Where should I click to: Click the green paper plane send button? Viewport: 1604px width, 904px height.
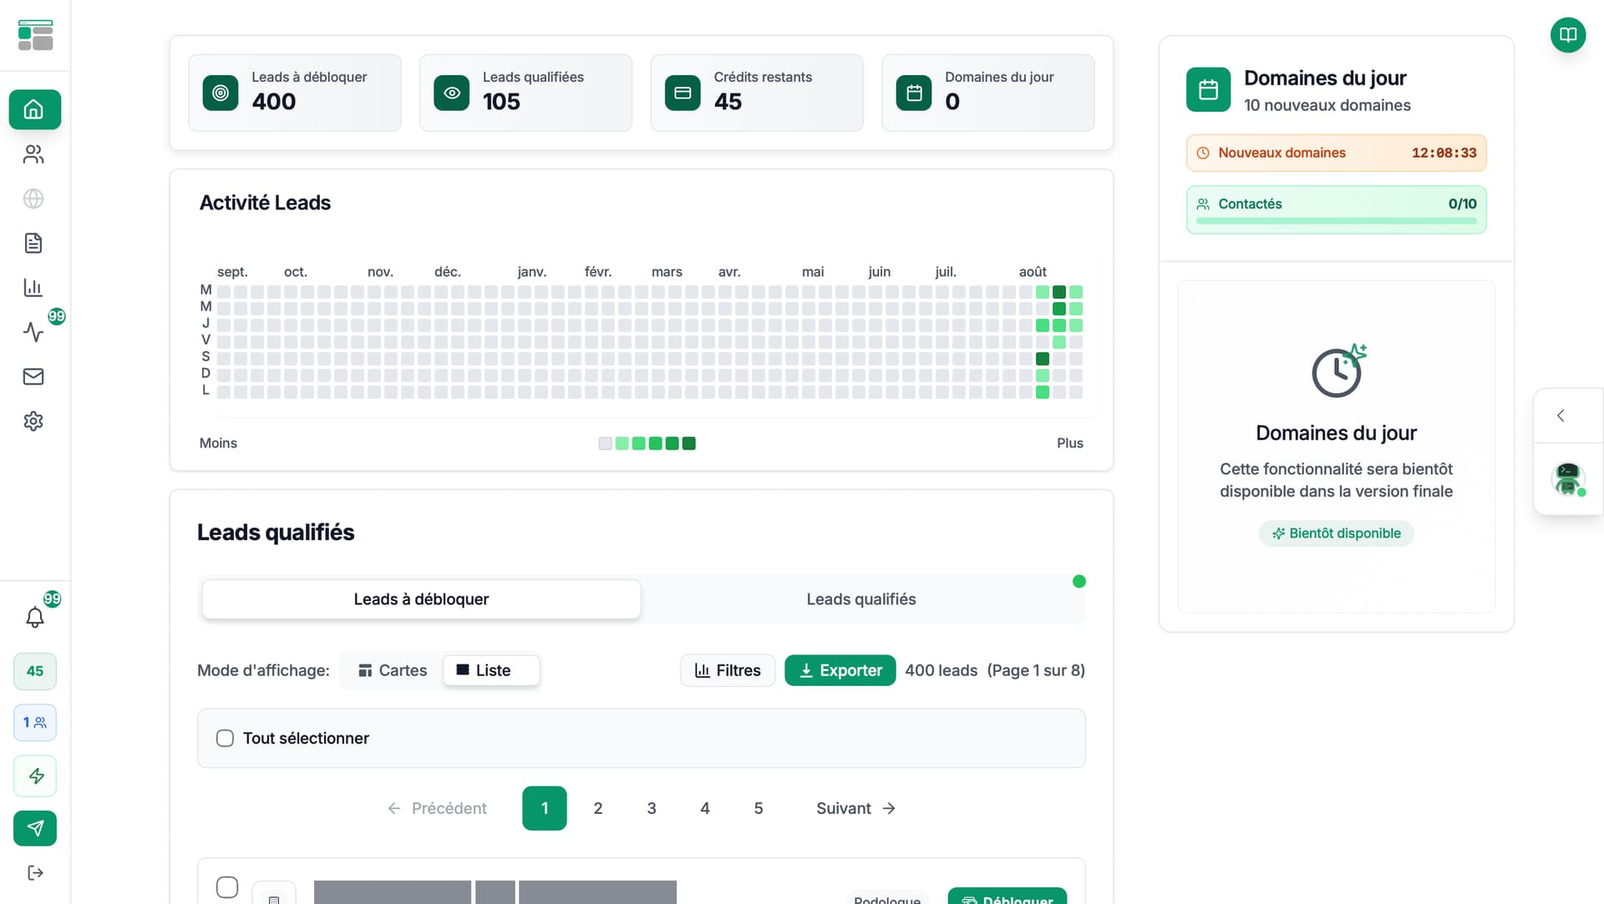coord(35,828)
